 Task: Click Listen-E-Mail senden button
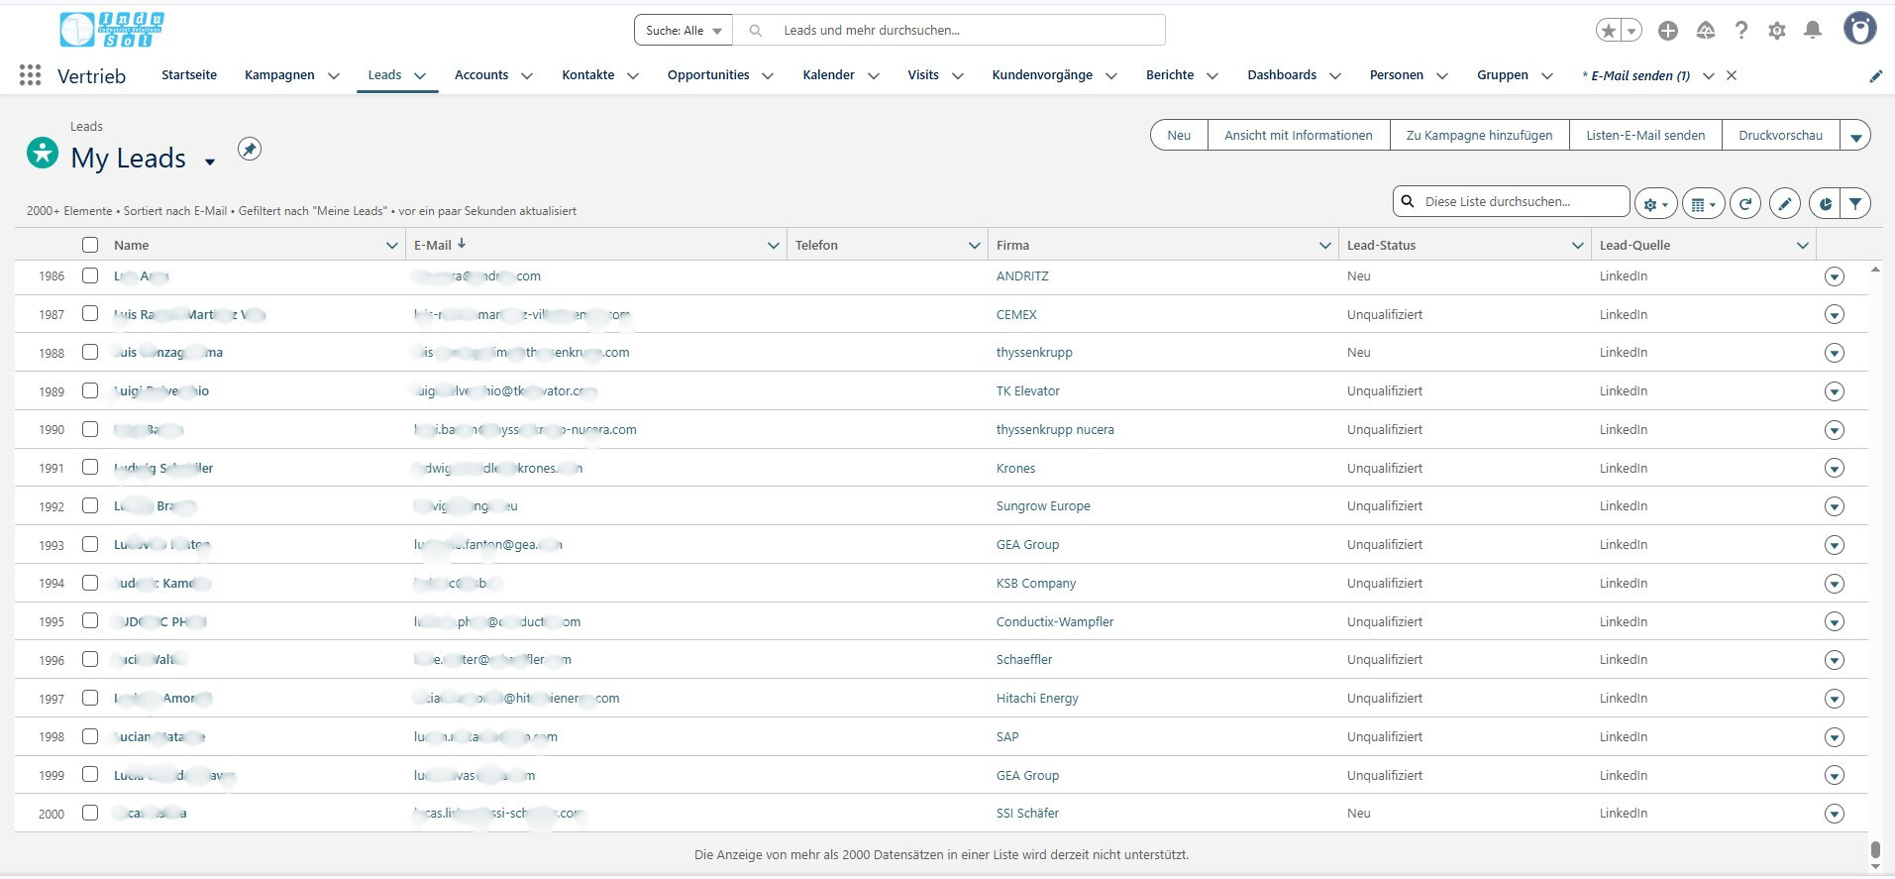(1645, 136)
